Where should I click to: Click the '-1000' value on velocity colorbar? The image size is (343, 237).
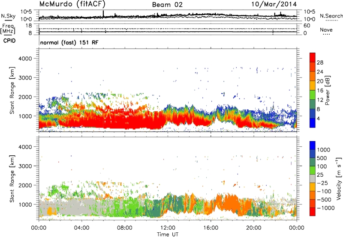[x=326, y=208]
